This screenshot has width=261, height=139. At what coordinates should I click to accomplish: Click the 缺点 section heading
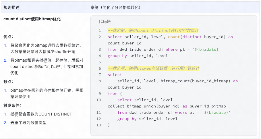click(9, 81)
